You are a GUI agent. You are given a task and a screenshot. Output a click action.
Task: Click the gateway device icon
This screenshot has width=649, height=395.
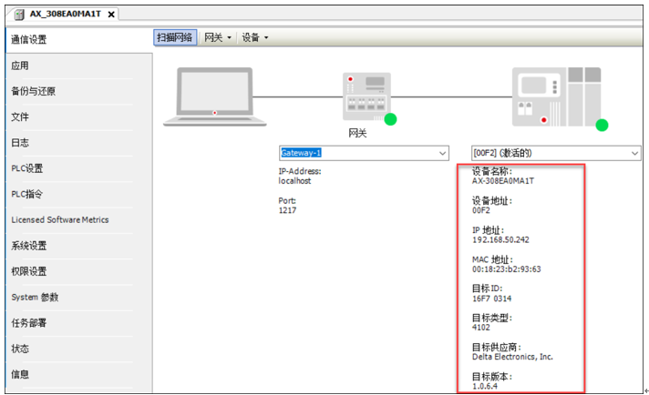point(366,96)
